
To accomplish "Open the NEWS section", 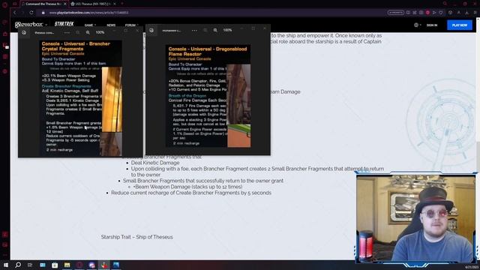I will pyautogui.click(x=111, y=25).
